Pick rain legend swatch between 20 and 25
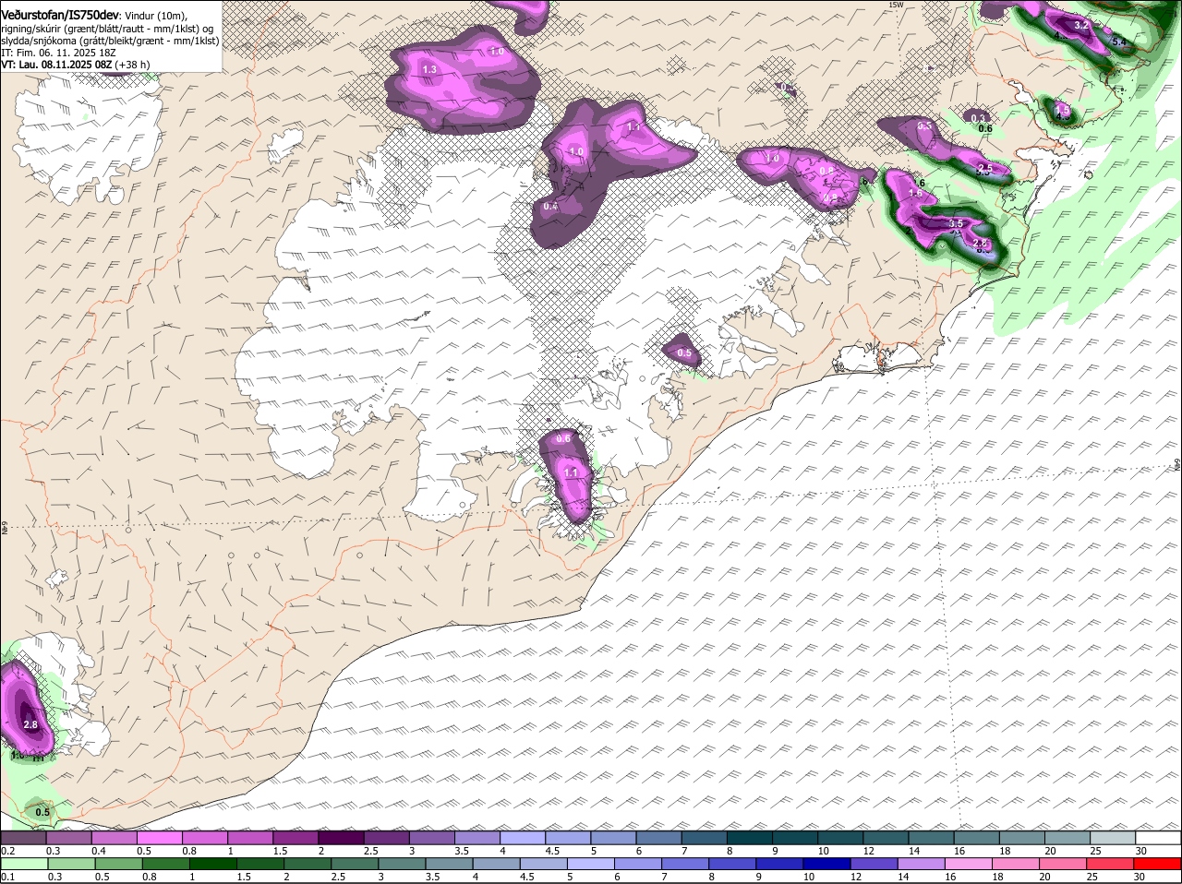The width and height of the screenshot is (1182, 884). click(x=1062, y=864)
